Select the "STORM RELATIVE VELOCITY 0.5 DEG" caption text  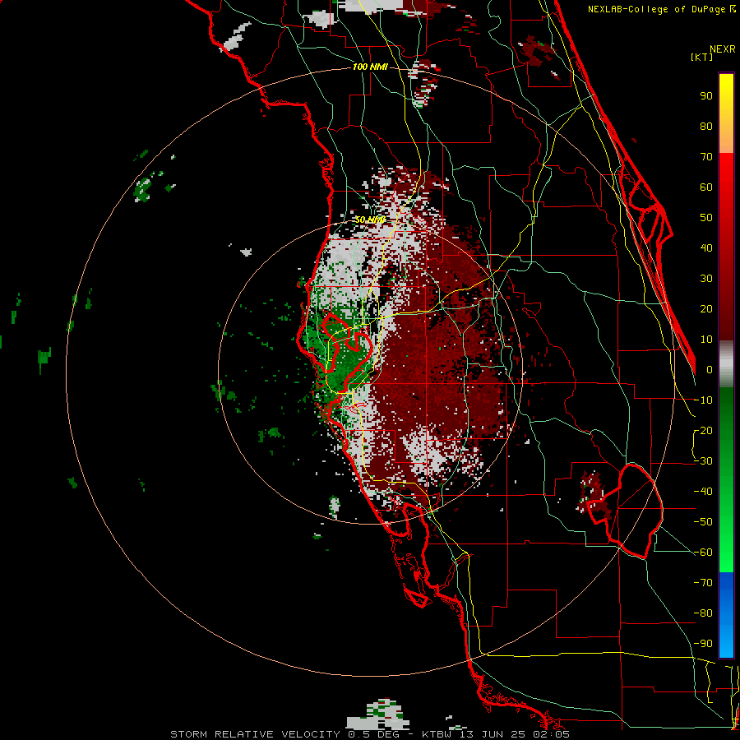284,734
